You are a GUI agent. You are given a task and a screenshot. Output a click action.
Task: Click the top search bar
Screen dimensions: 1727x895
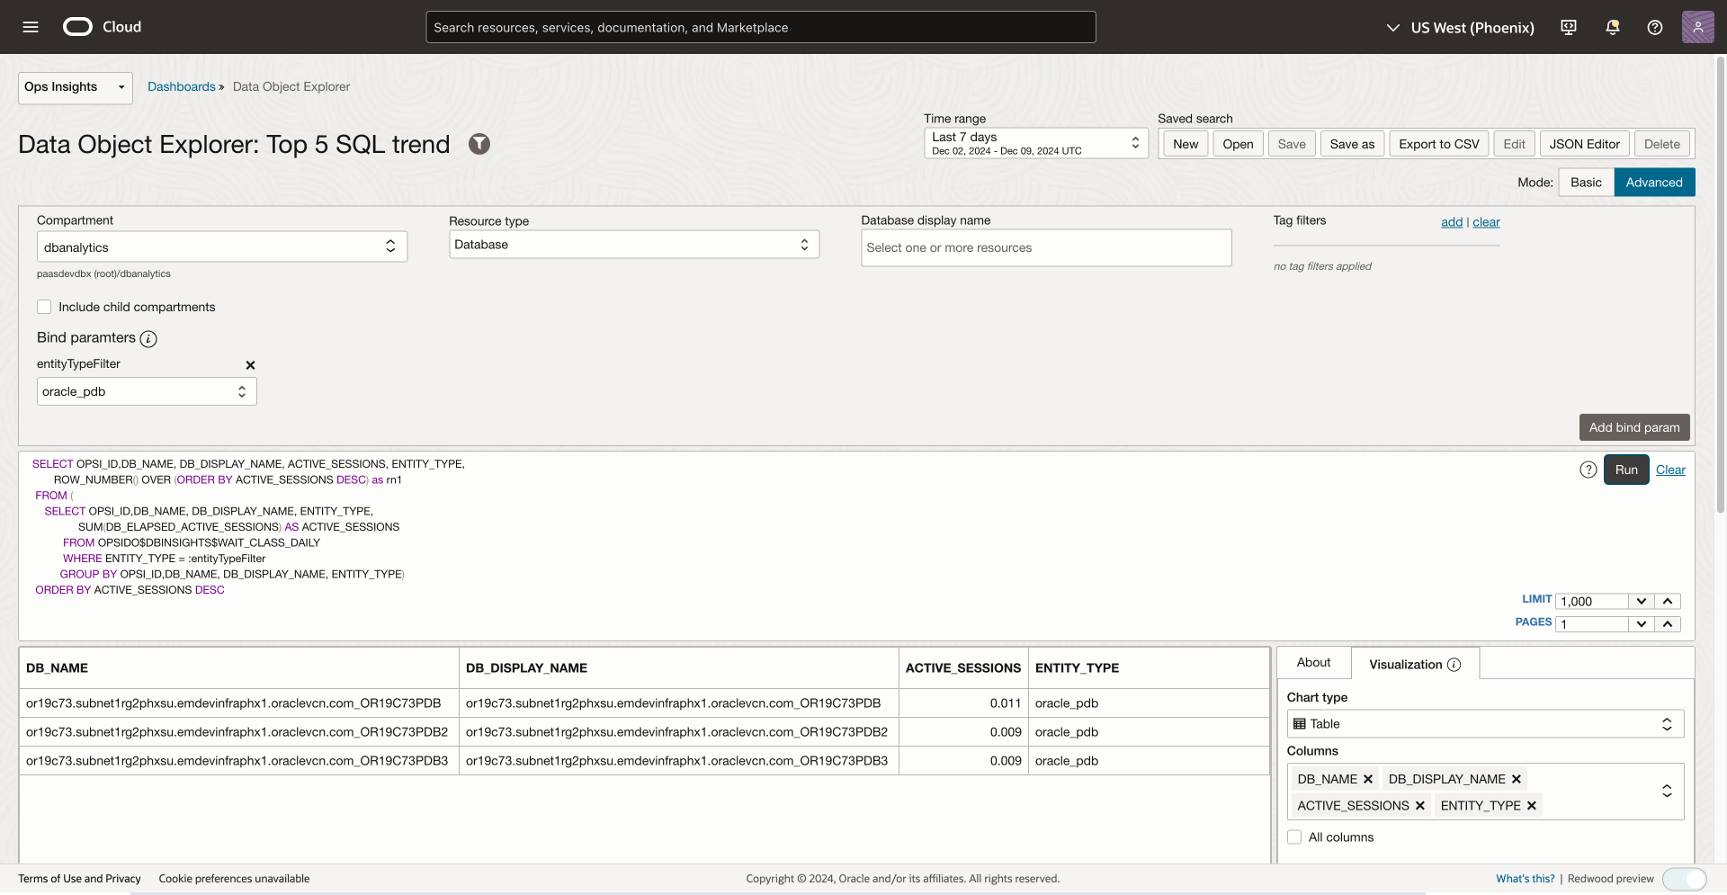click(761, 27)
